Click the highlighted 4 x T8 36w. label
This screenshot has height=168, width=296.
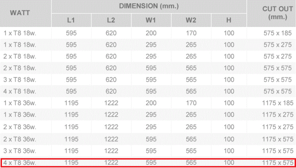pos(20,163)
